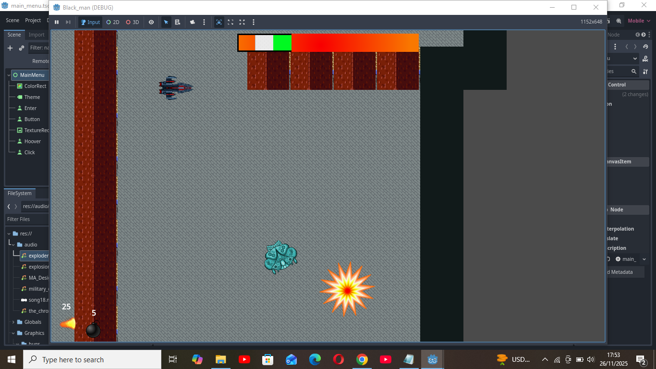This screenshot has height=369, width=656.
Task: Open the Project menu
Action: [33, 20]
